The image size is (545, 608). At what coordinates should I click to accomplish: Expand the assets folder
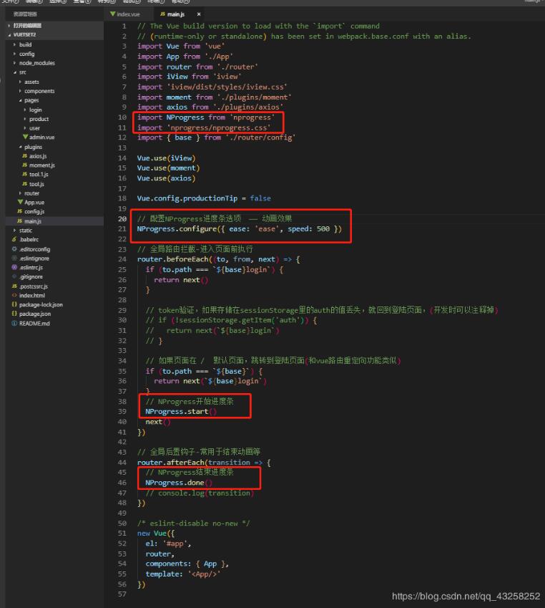[x=20, y=82]
